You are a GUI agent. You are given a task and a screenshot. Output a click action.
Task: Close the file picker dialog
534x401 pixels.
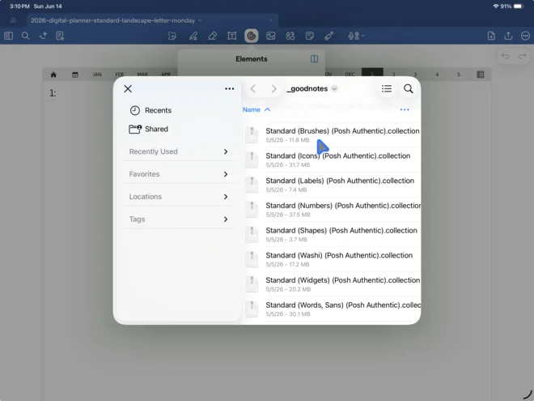[x=128, y=88]
